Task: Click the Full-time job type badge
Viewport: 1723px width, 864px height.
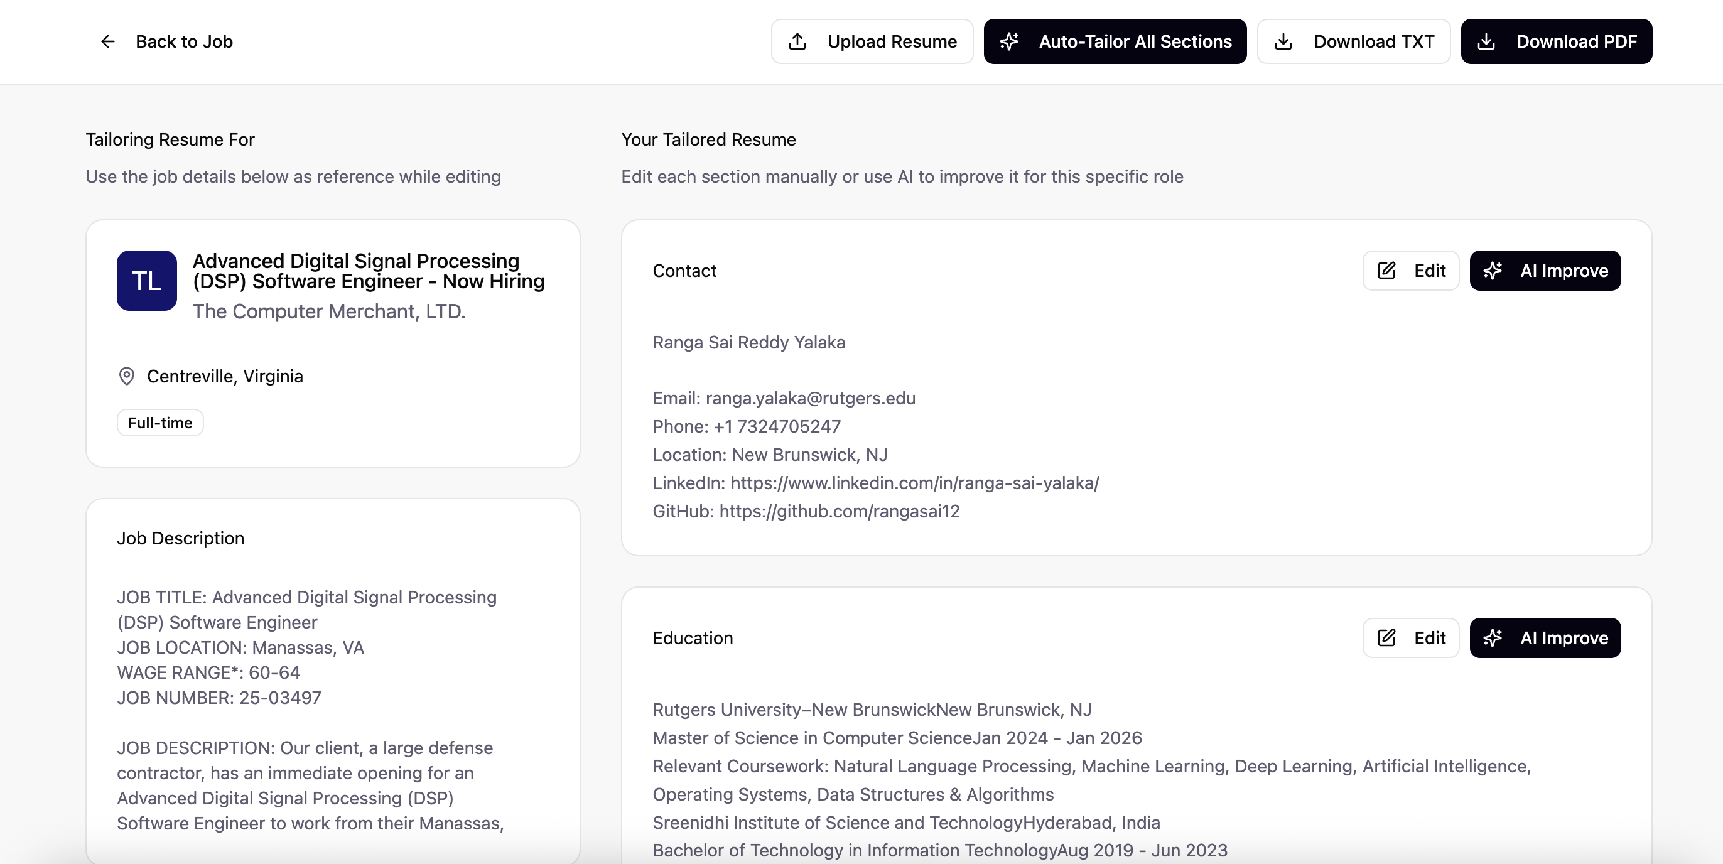Action: 160,423
